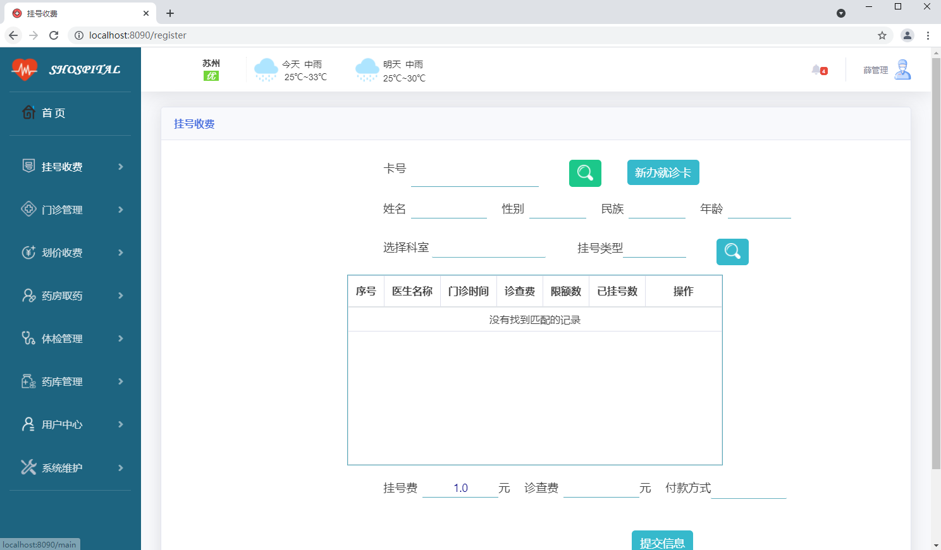Select the 划价收费 sidebar menu label
The height and width of the screenshot is (550, 941).
[62, 253]
